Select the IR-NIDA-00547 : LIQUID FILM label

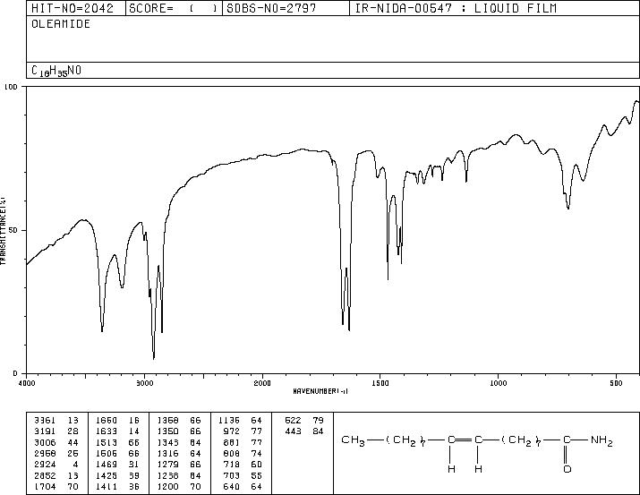(456, 8)
